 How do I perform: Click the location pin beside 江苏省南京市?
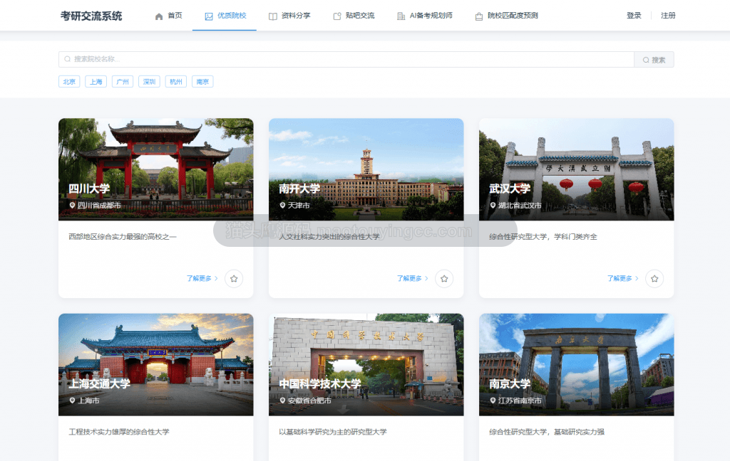pyautogui.click(x=493, y=400)
